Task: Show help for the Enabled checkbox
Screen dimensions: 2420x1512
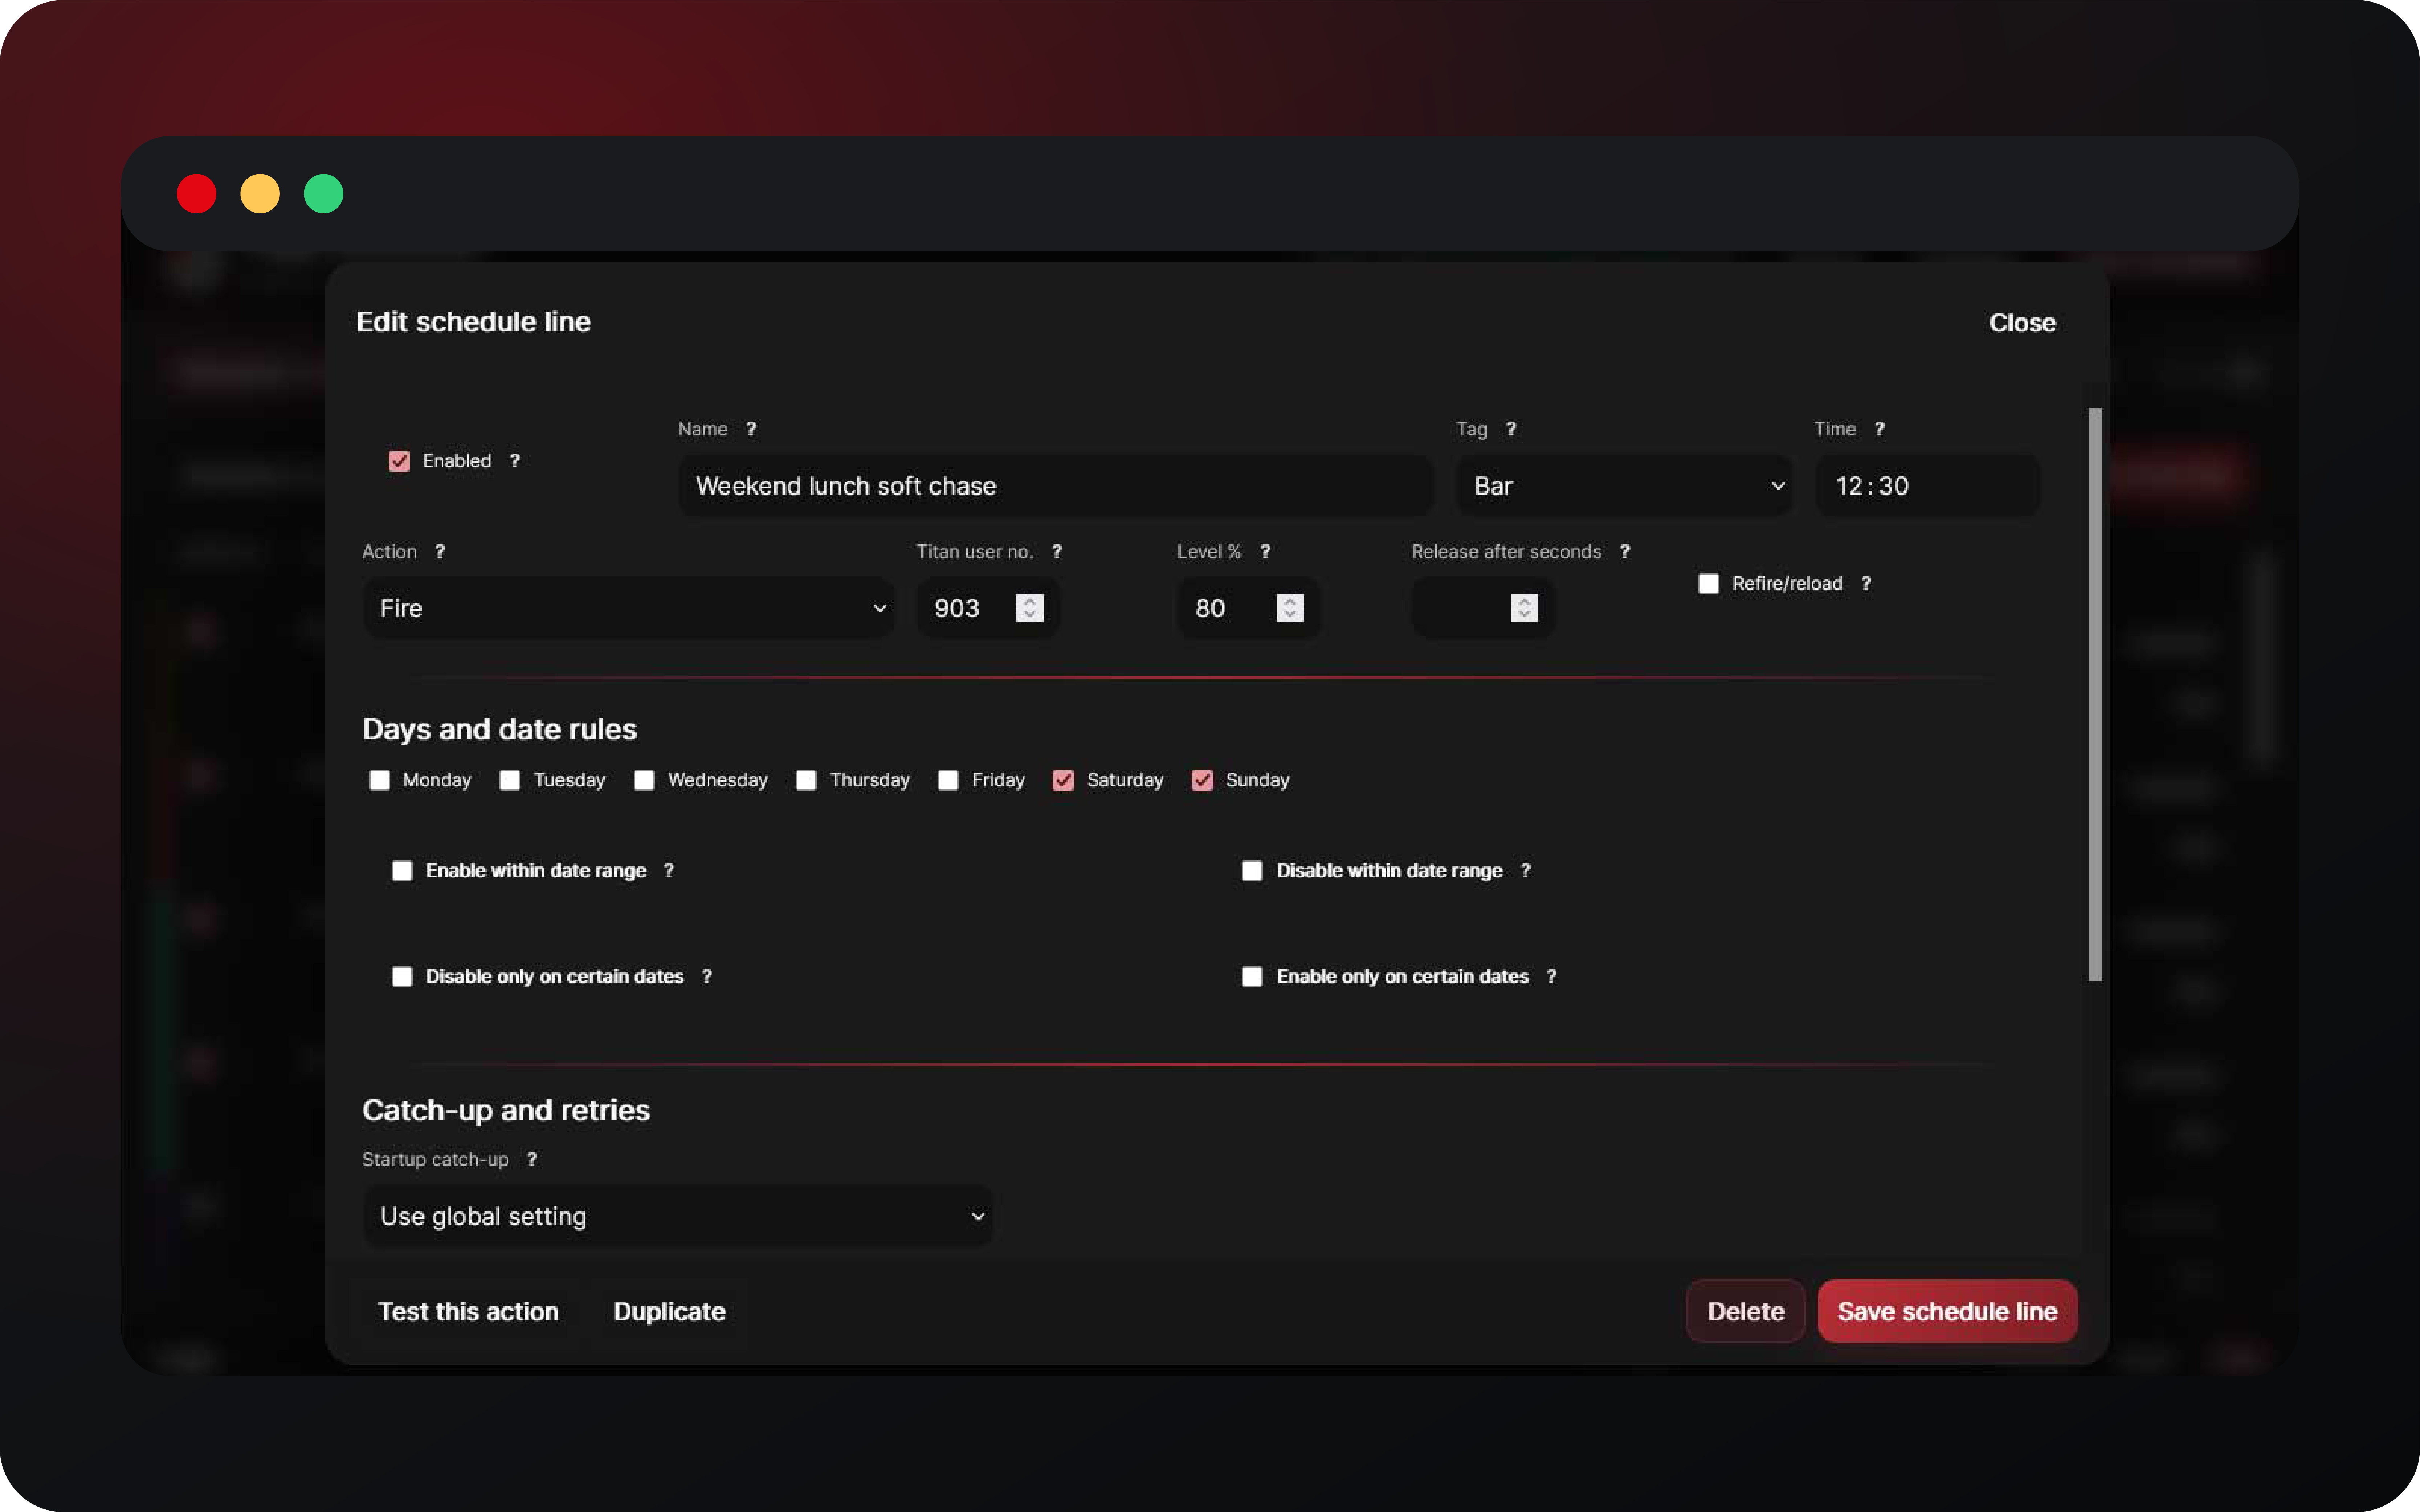Action: [x=514, y=461]
